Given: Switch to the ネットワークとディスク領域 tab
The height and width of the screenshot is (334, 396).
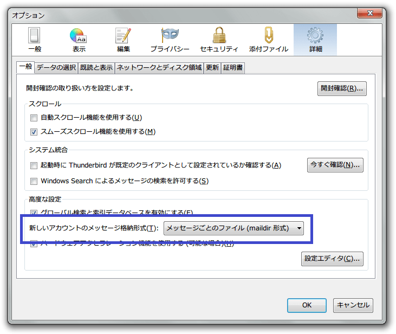Looking at the screenshot, I should tap(159, 68).
